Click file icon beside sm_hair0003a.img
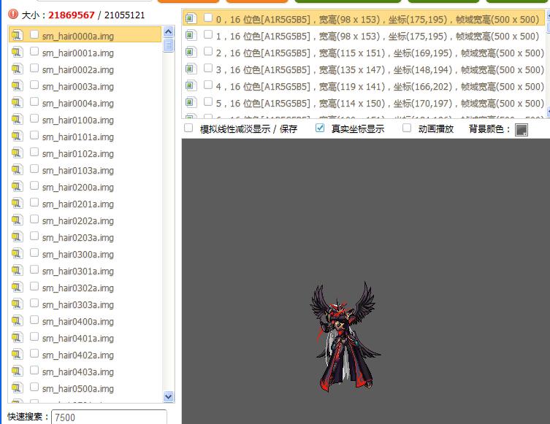 click(17, 85)
